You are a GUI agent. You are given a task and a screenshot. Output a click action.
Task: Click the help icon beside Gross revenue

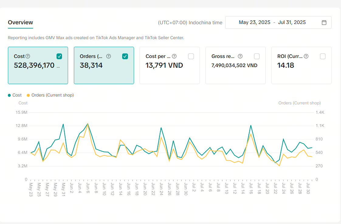(240, 56)
